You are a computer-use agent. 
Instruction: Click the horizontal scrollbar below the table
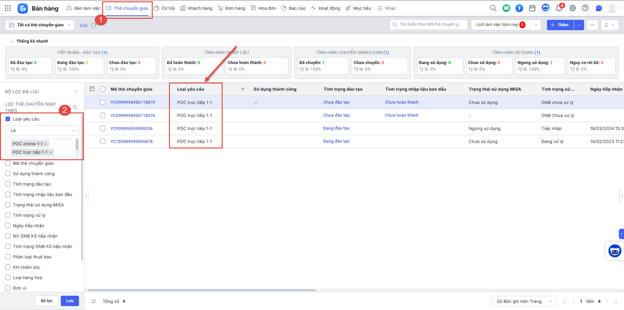coord(201,290)
